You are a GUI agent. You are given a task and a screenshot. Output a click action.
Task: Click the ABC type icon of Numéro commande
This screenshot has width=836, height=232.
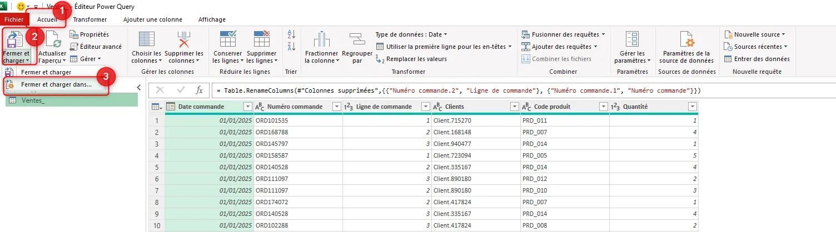tap(260, 107)
